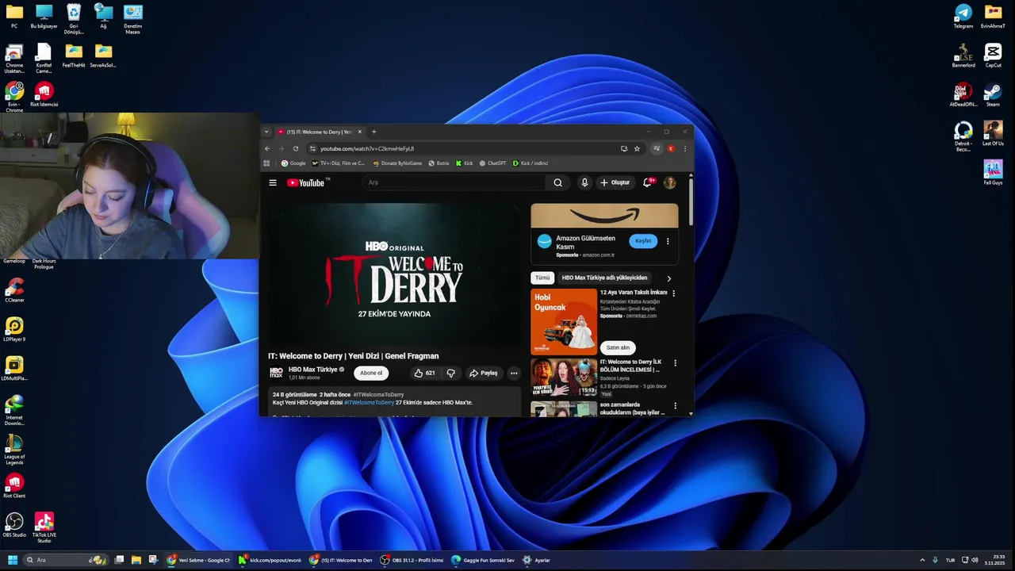Expand Chrome tab search dropdown arrow

266,132
